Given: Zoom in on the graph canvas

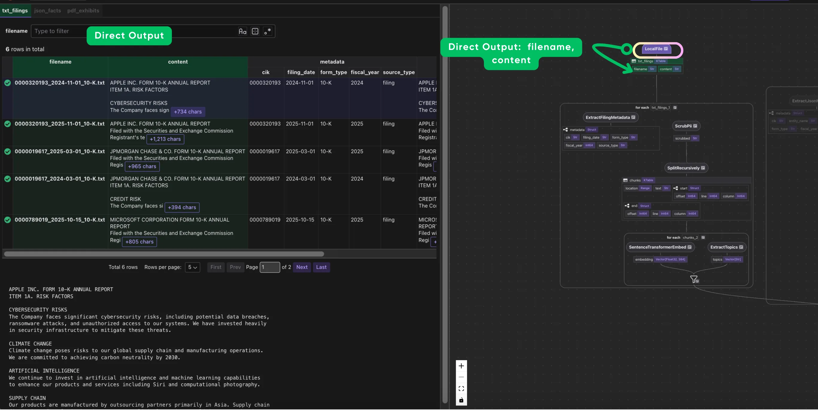Looking at the screenshot, I should pyautogui.click(x=461, y=366).
